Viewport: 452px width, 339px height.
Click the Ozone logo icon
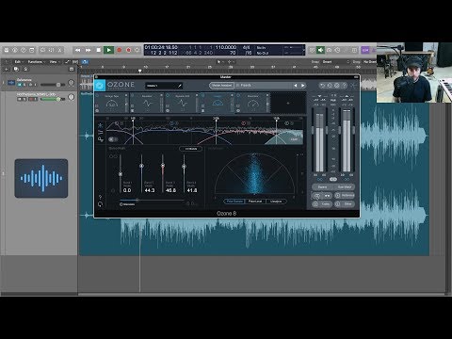click(x=100, y=86)
